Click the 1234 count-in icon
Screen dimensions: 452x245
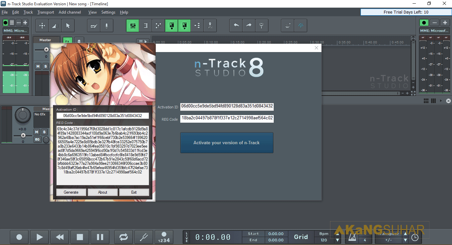click(x=164, y=237)
